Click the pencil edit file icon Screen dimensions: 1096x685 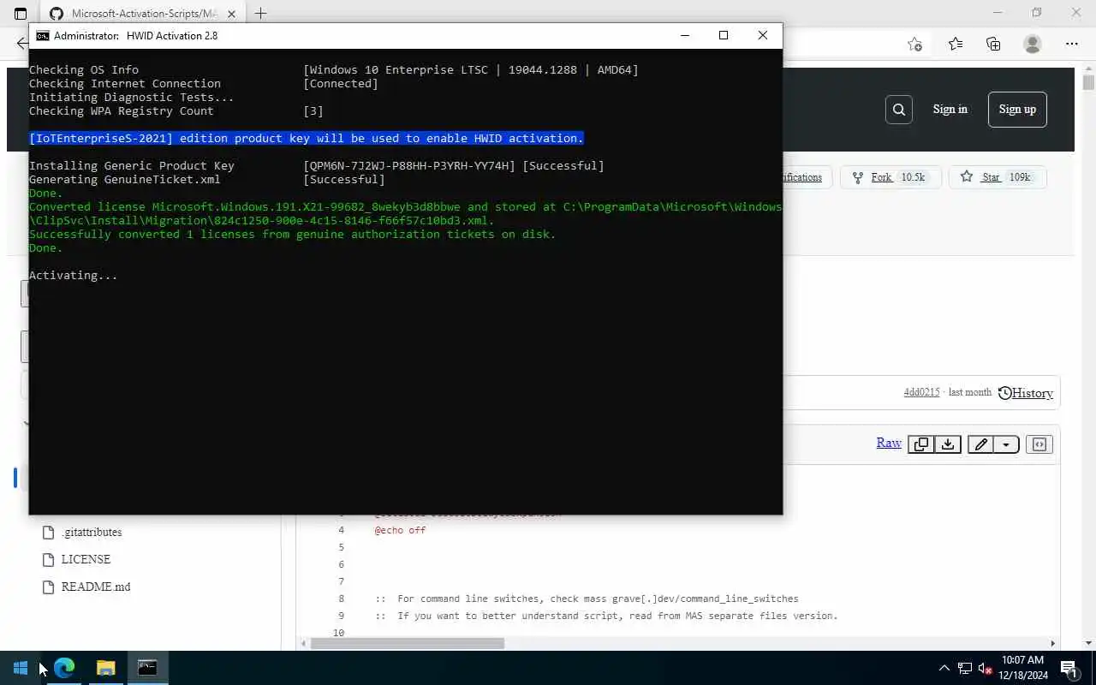(x=980, y=444)
